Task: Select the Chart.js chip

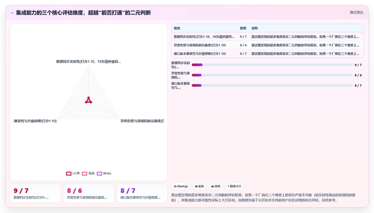Action: click(x=181, y=186)
